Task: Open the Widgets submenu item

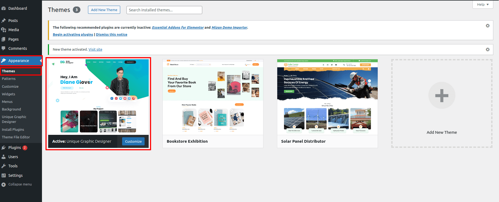Action: click(8, 94)
